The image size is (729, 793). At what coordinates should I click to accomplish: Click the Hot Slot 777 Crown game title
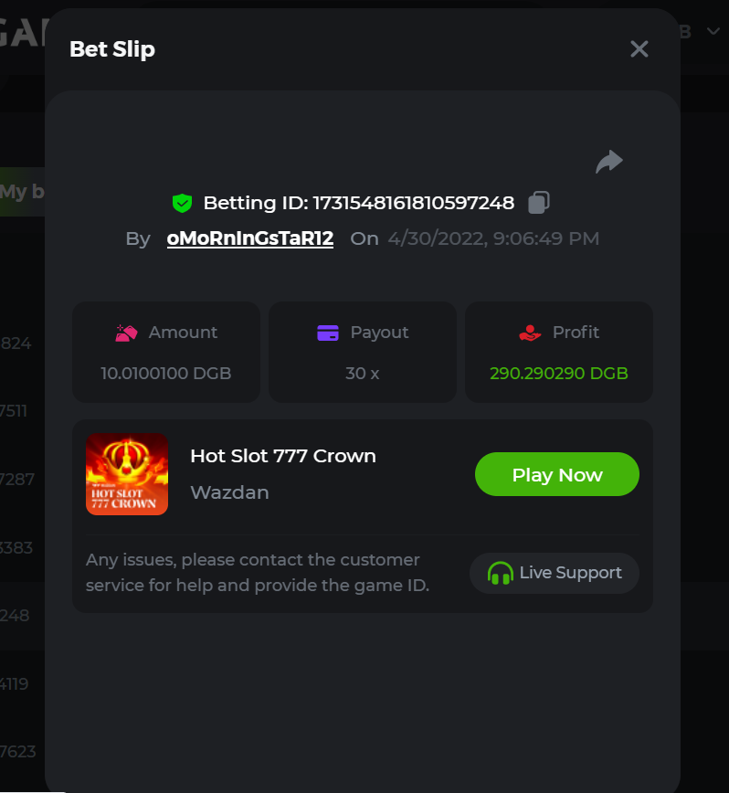click(283, 456)
